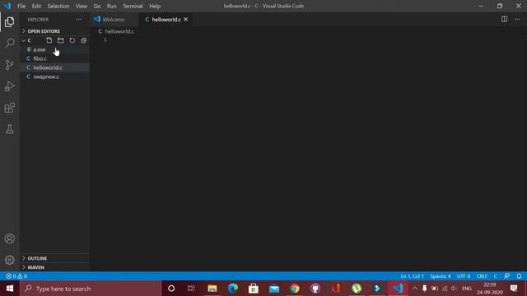Viewport: 527px width, 296px height.
Task: Click Spaces: 4 indentation setting
Action: coord(441,276)
